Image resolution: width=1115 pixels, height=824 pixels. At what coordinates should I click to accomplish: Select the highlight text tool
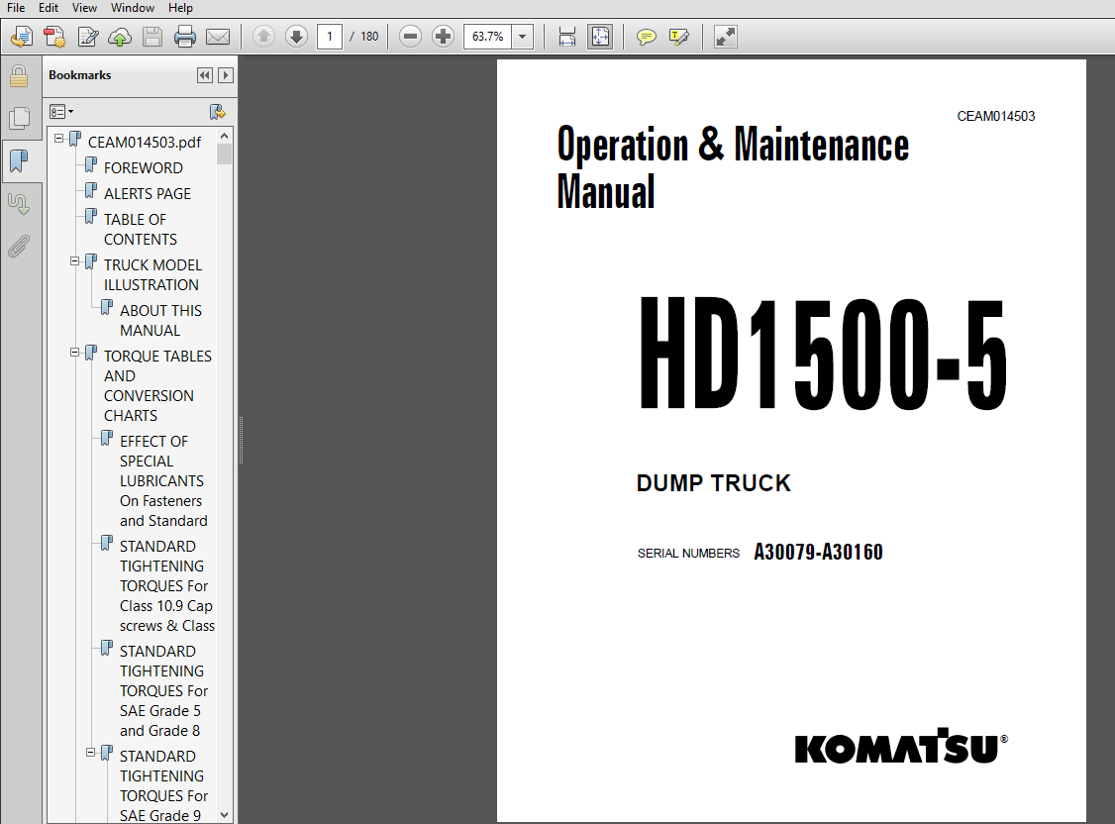(x=679, y=37)
